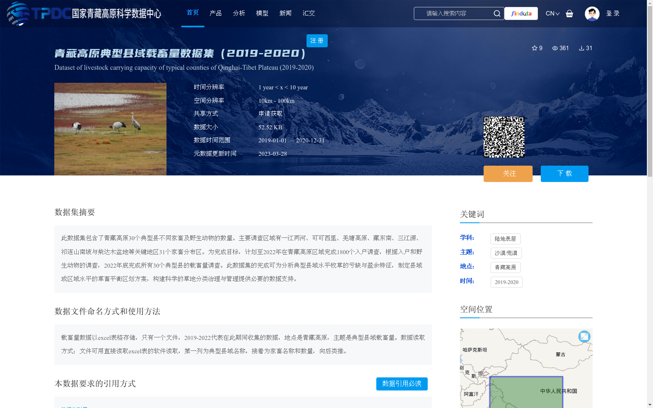Viewport: 653px width, 408px height.
Task: Click the green region on the map
Action: 526,392
